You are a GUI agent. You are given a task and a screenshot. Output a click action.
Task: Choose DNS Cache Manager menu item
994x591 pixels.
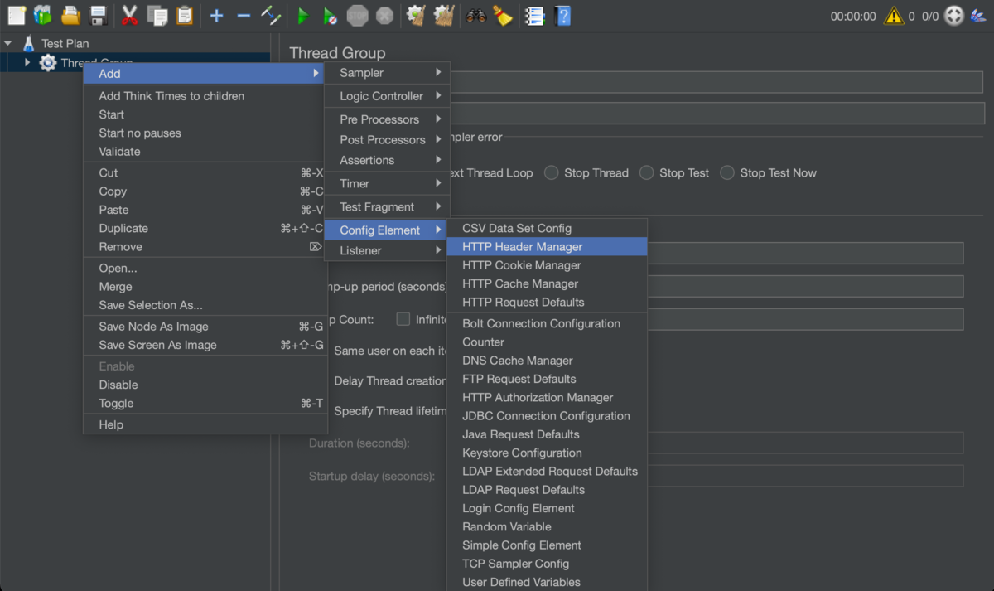547,361
